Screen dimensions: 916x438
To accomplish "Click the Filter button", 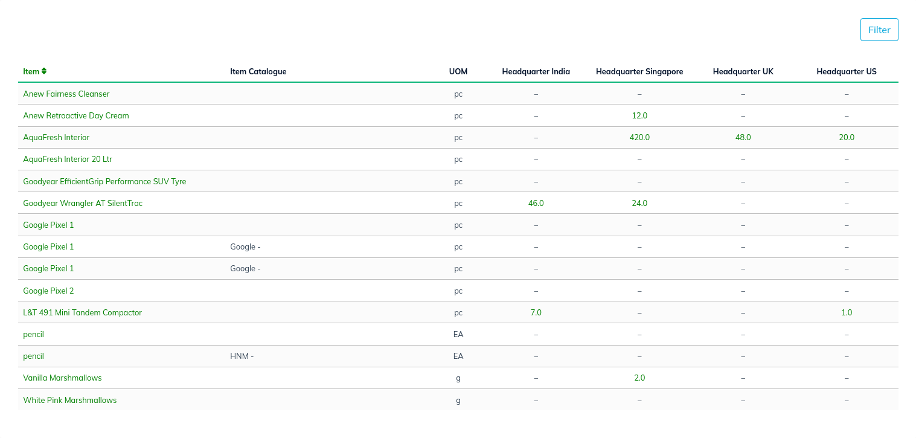I will tap(879, 30).
